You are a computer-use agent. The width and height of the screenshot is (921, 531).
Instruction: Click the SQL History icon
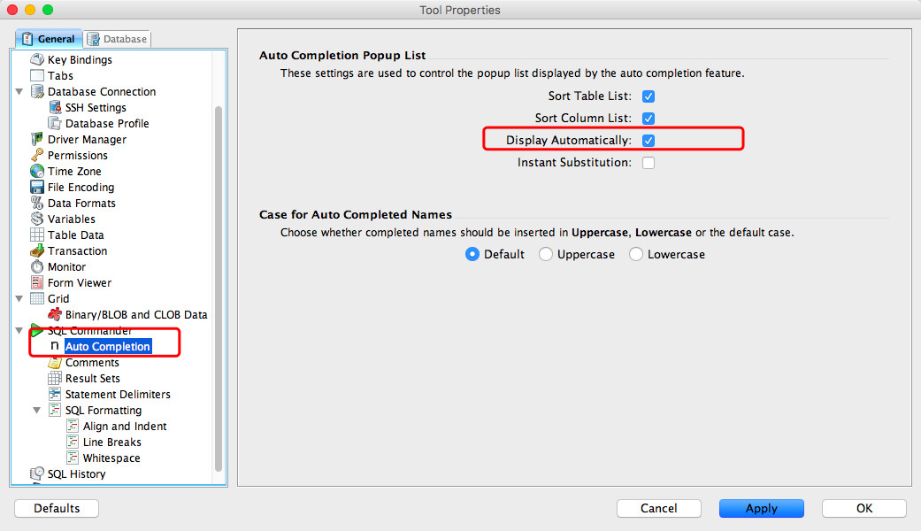37,473
